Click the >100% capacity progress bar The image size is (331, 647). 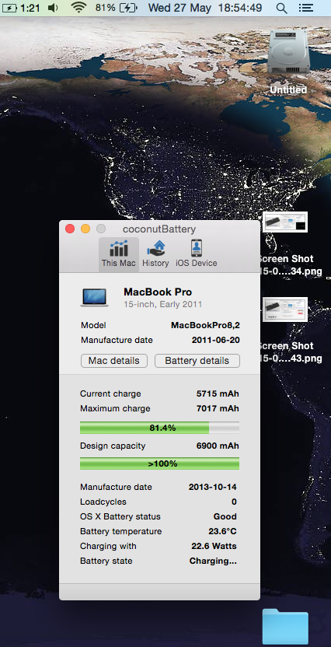[x=159, y=463]
